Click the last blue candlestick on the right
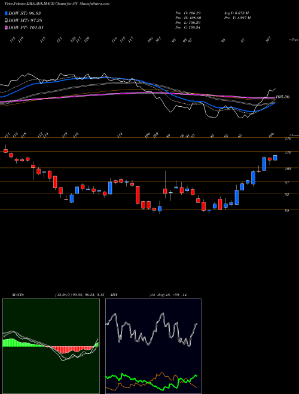This screenshot has width=299, height=394. tap(275, 158)
